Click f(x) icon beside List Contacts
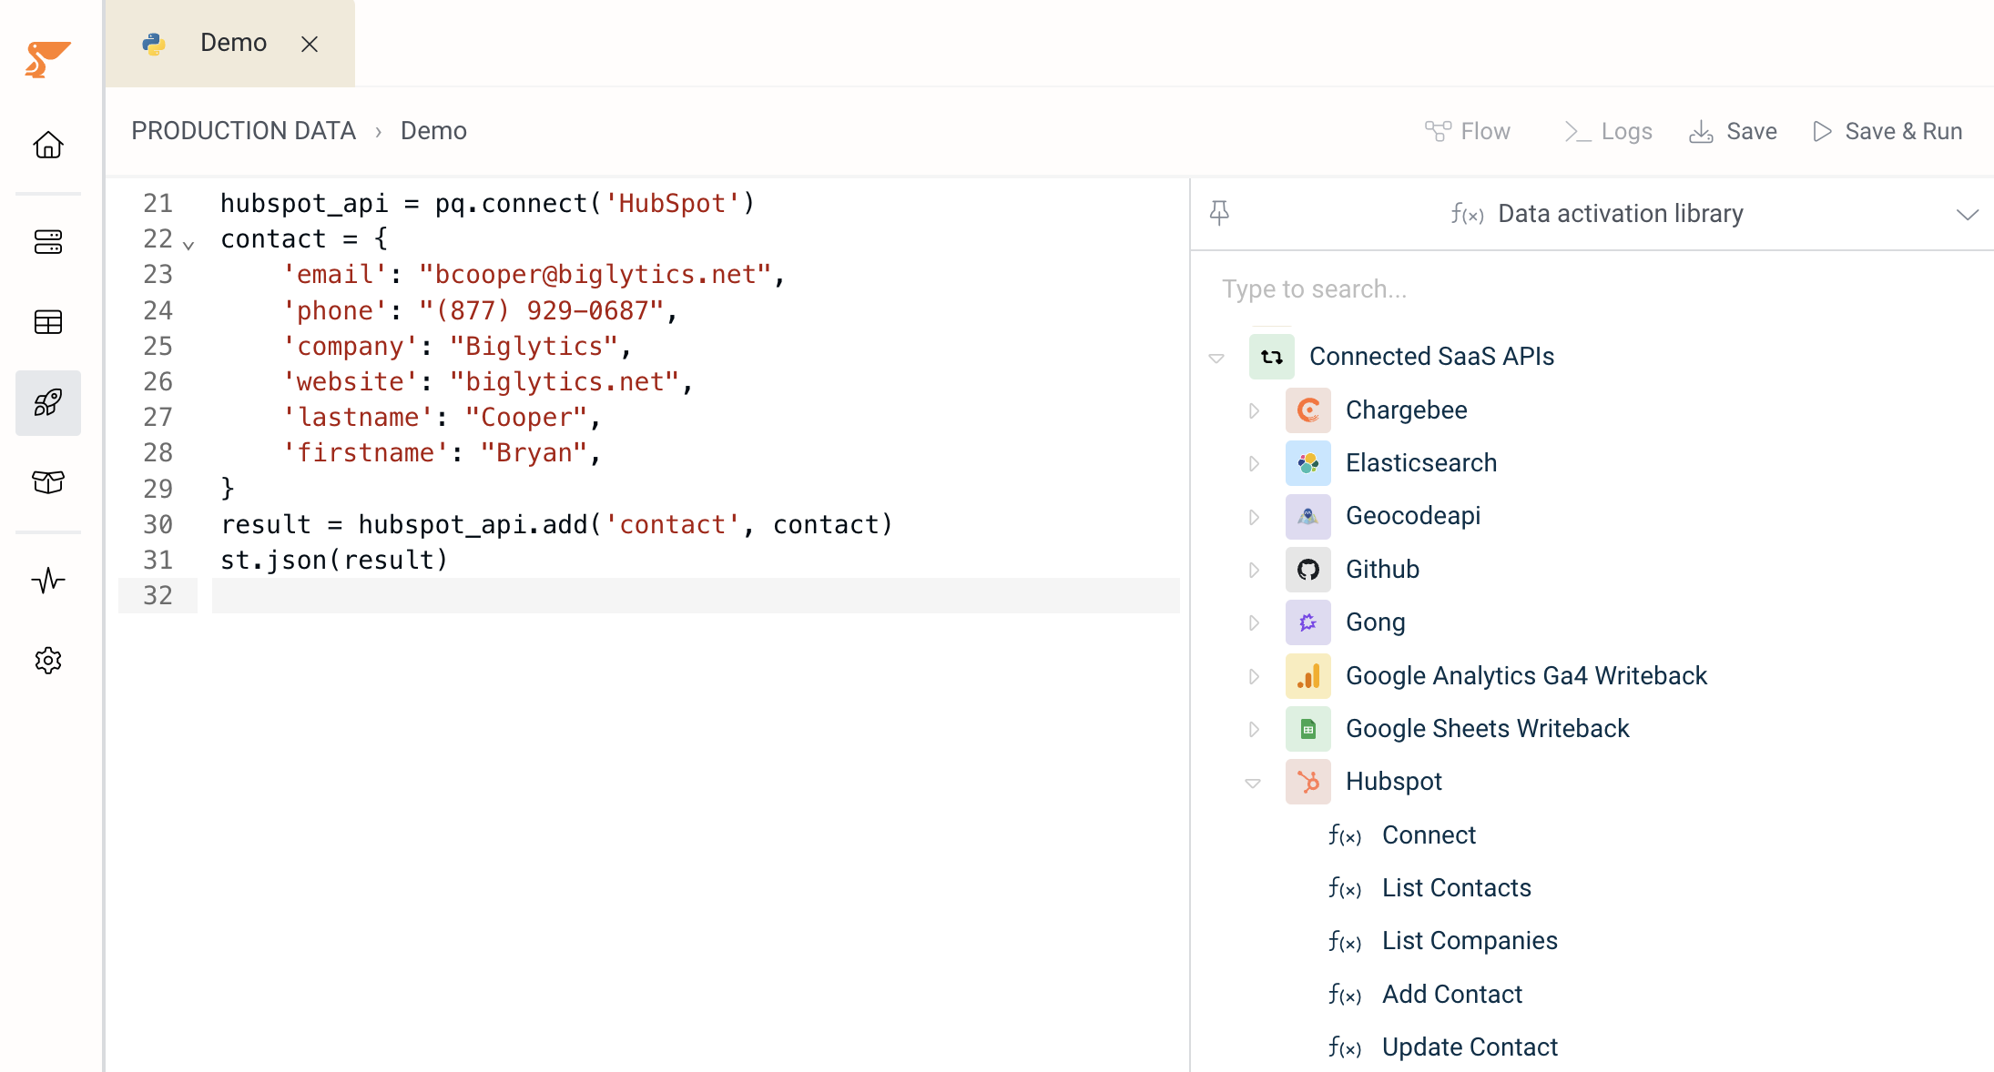This screenshot has height=1072, width=1994. tap(1345, 888)
